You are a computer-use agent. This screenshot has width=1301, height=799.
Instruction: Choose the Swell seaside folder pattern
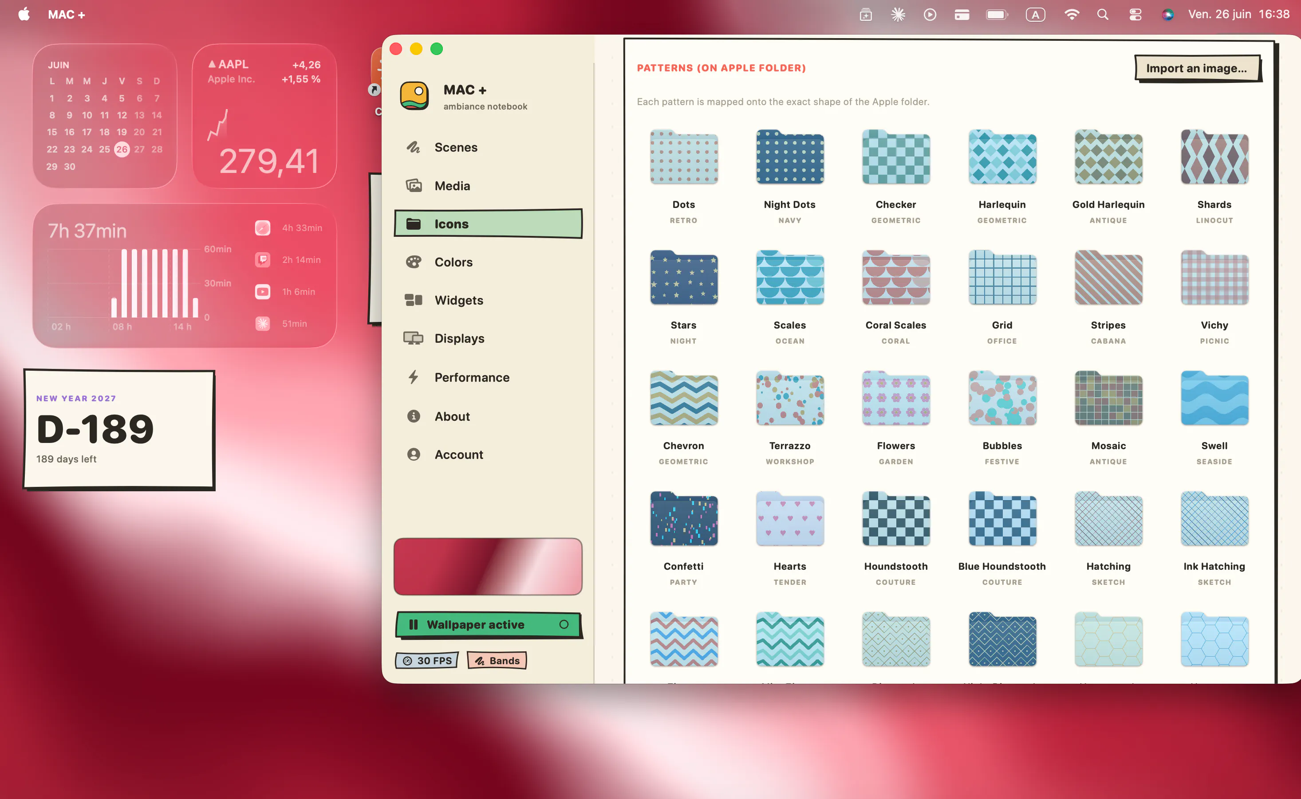(x=1215, y=398)
